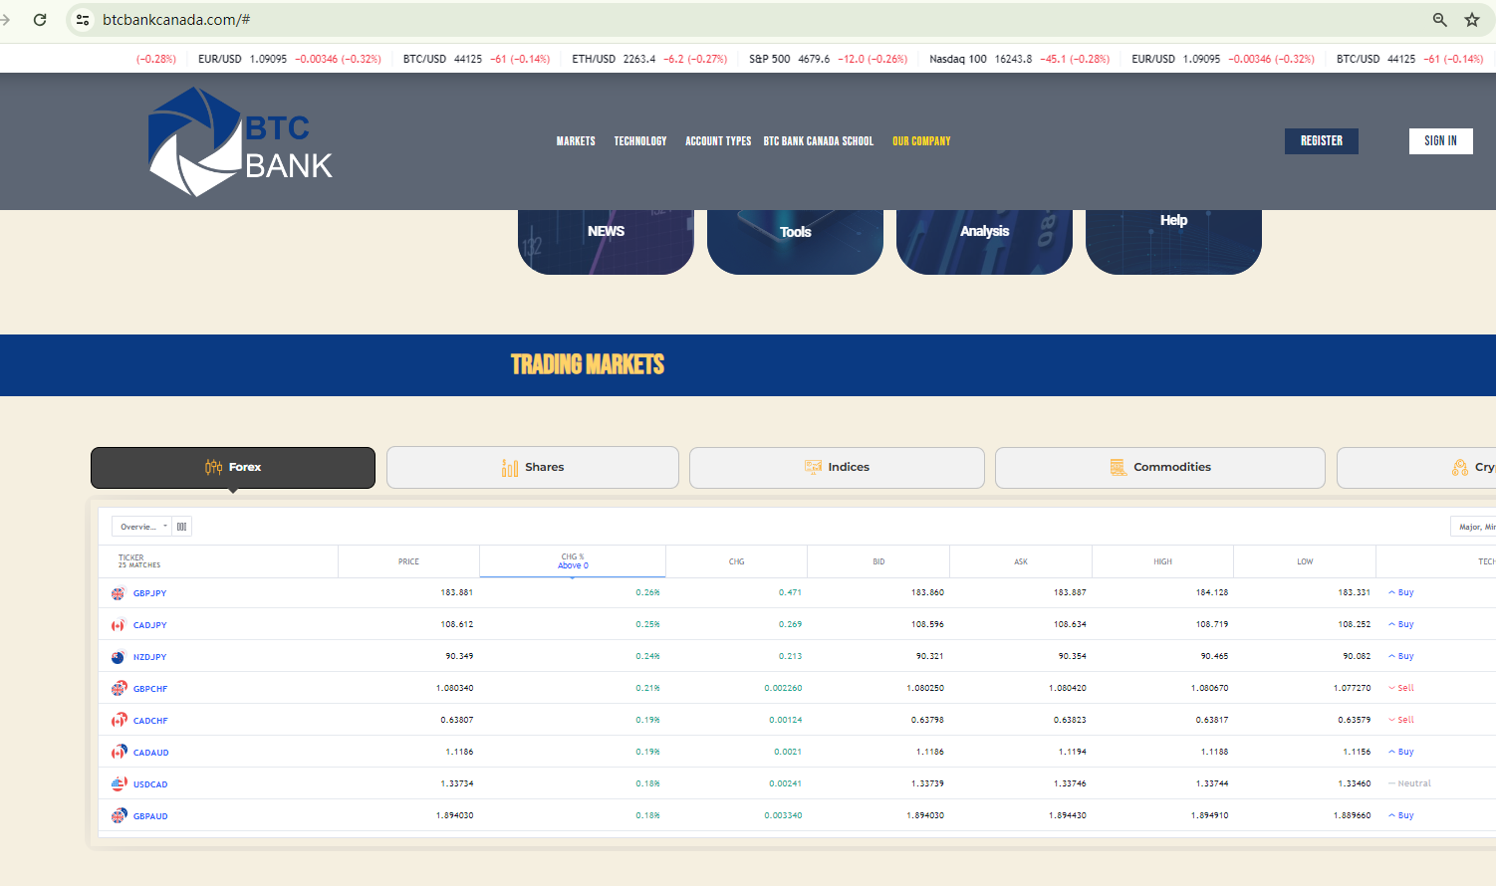Open the ACCOUNT TYPES menu
Screen dimensions: 1496x886
718,141
